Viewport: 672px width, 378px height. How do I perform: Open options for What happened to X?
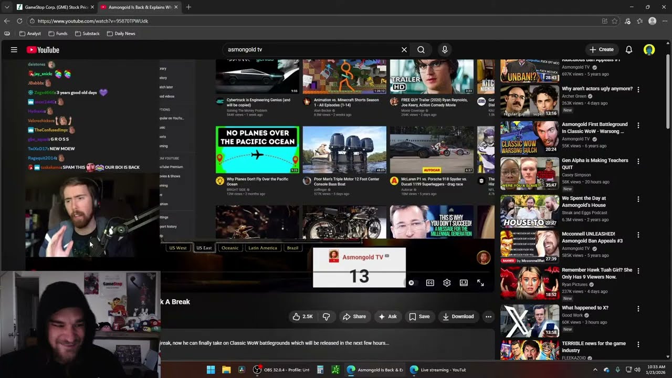(638, 309)
